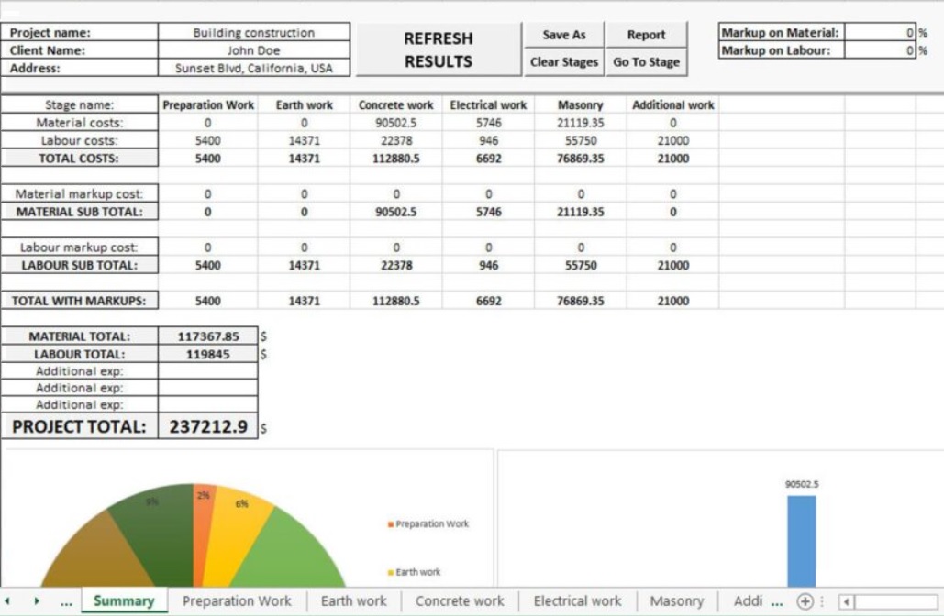The width and height of the screenshot is (944, 616).
Task: Open the Electrical work sheet tab
Action: click(577, 601)
